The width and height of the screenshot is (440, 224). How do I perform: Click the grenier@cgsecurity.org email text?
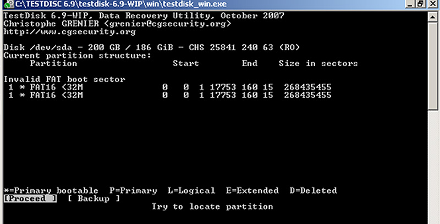point(168,24)
